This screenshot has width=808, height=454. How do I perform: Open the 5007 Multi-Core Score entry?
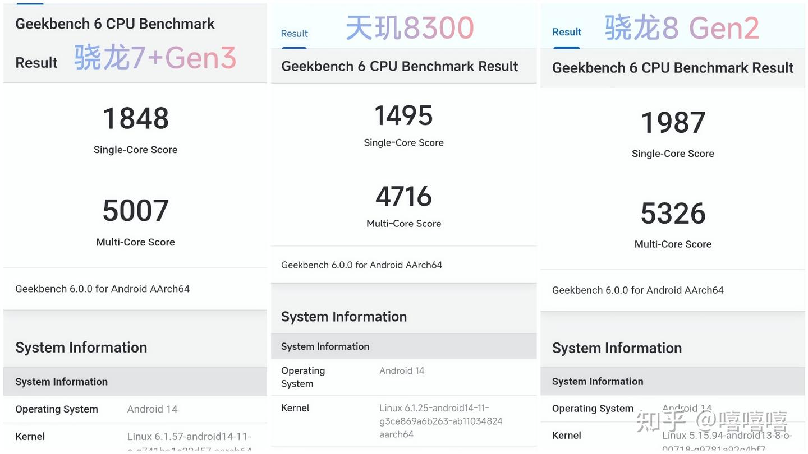click(135, 211)
